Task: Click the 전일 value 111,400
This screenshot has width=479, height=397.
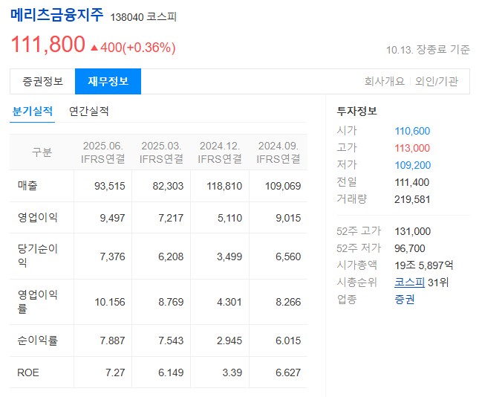Action: tap(412, 183)
